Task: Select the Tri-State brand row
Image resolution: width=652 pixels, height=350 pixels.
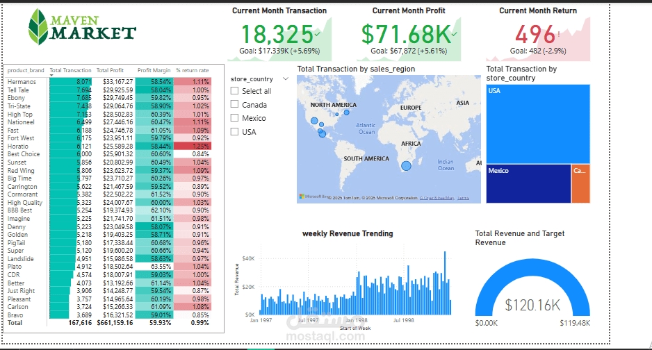Action: [109, 106]
